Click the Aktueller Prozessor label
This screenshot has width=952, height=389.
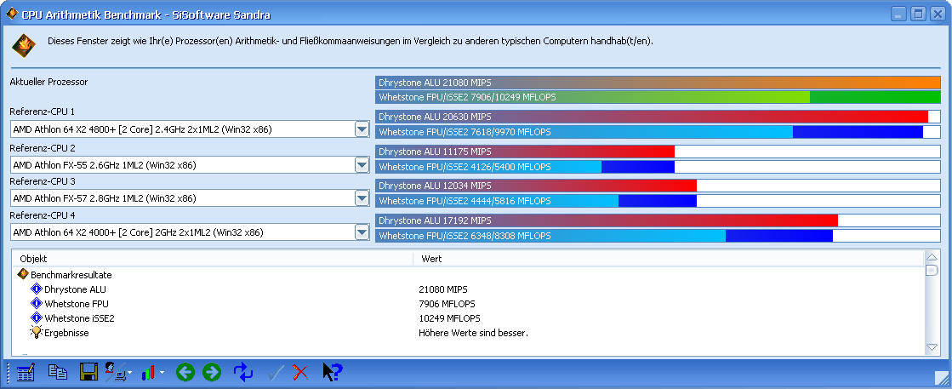click(x=49, y=82)
